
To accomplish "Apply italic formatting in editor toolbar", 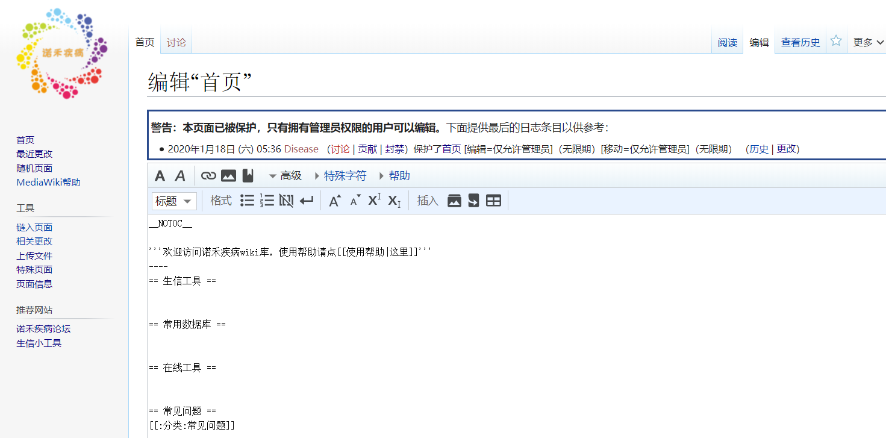I will [x=179, y=176].
